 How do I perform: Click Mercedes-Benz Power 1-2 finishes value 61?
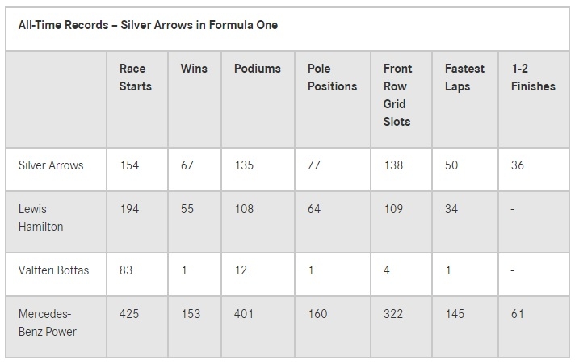[x=518, y=314]
